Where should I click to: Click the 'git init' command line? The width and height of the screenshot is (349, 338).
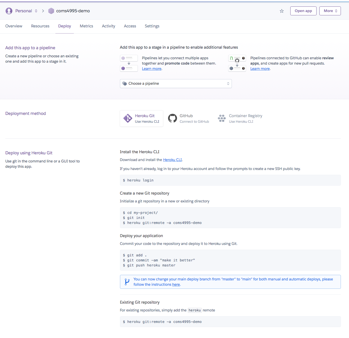click(134, 218)
